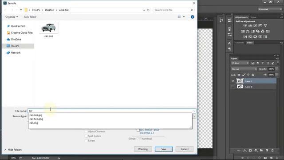Expand the address bar path dropdown
Viewport: 284px width, 160px height.
coord(144,10)
